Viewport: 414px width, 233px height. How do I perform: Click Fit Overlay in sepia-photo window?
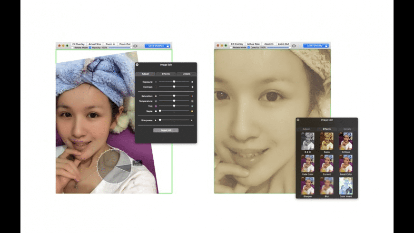(x=237, y=44)
